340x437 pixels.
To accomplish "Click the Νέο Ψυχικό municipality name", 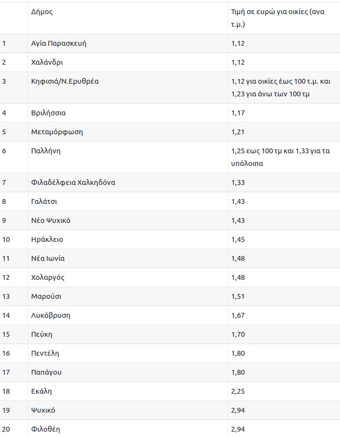I will (x=51, y=221).
